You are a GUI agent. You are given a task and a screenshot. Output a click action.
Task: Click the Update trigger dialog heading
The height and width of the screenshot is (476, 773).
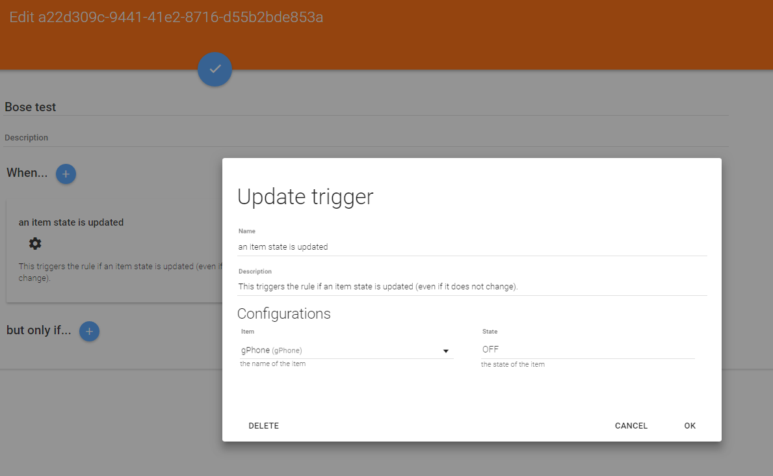click(306, 196)
